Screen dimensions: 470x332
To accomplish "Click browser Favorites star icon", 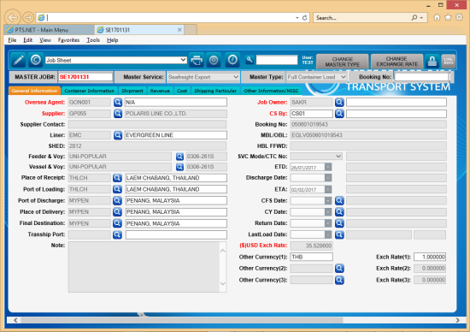I will pos(448,17).
